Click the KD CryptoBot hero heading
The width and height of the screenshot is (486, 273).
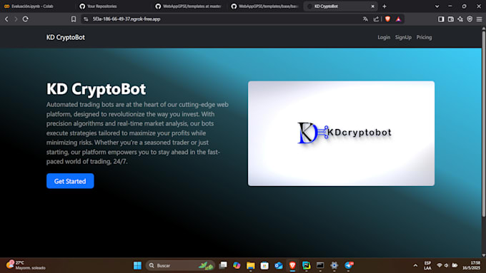click(x=96, y=89)
